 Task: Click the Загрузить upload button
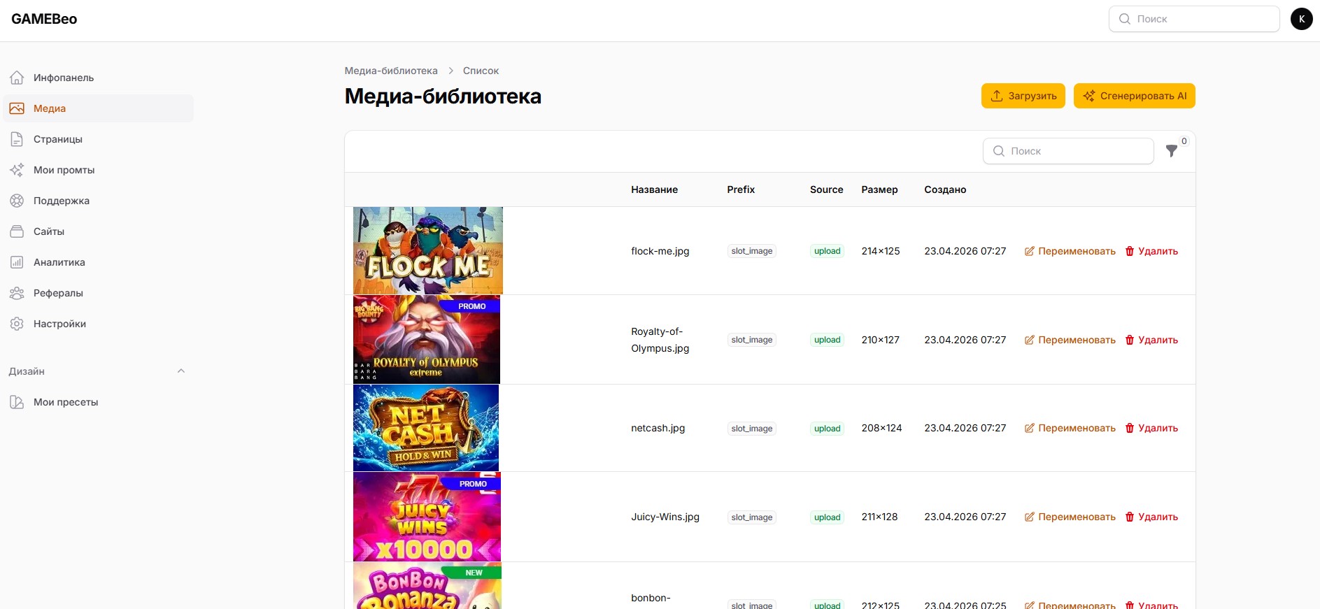[1023, 96]
